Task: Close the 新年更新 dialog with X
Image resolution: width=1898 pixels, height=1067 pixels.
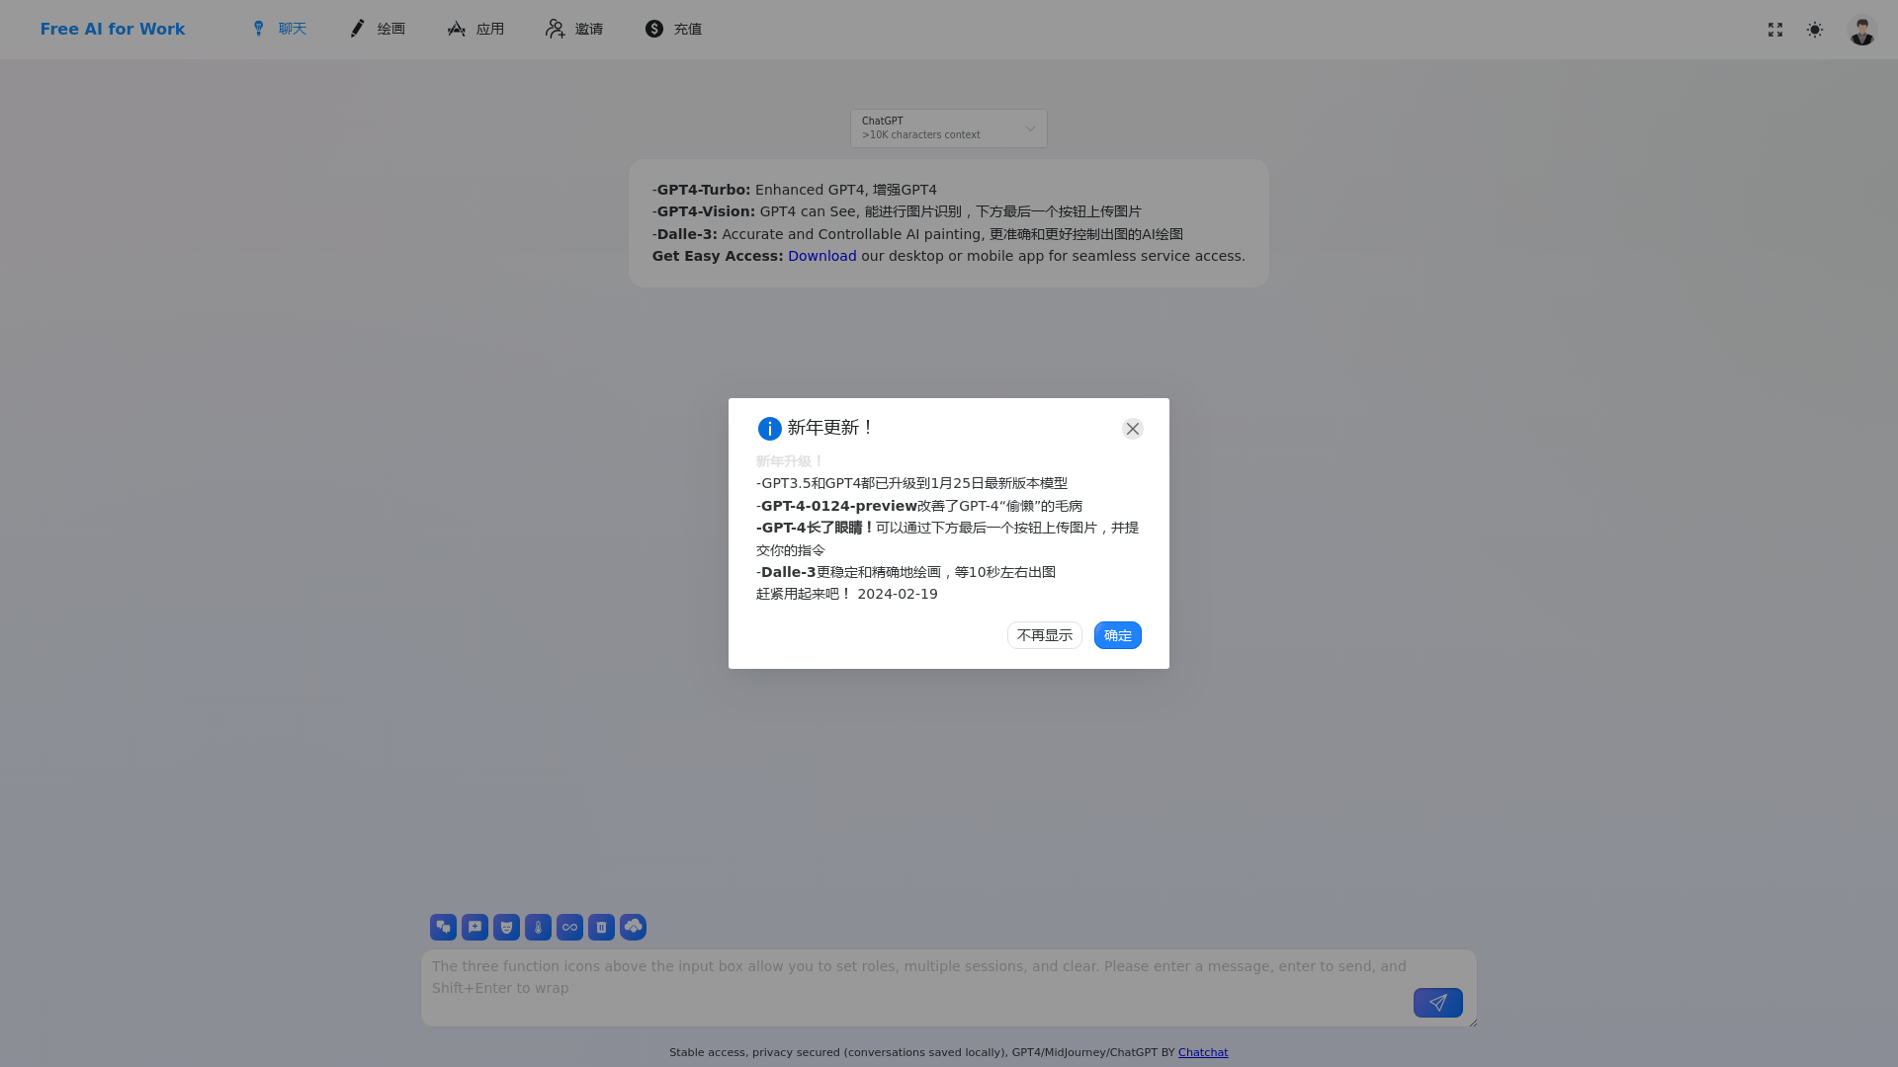Action: click(x=1133, y=429)
